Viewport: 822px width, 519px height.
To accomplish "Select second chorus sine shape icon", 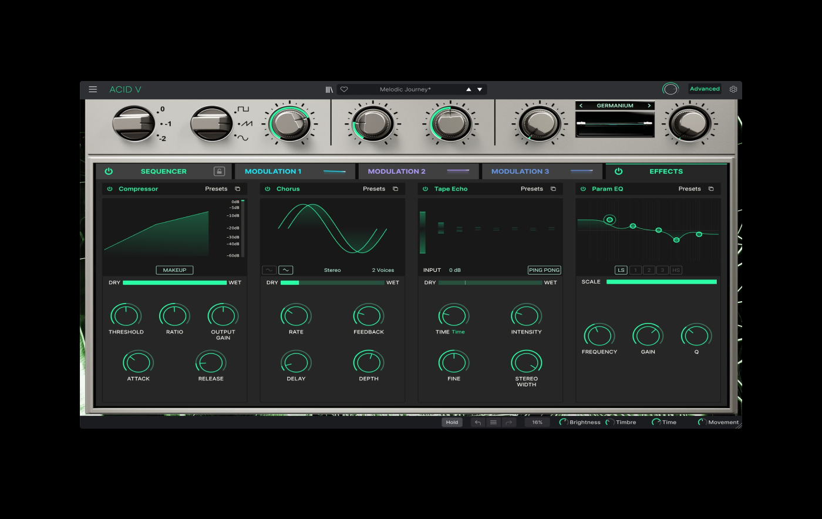I will point(285,270).
